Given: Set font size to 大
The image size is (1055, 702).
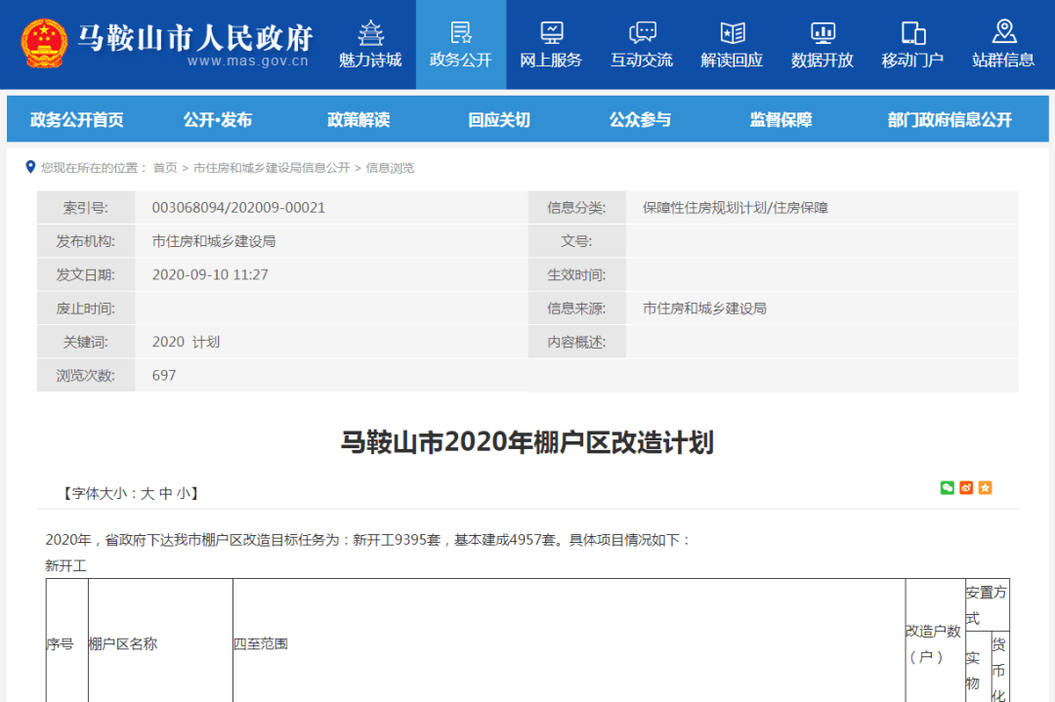Looking at the screenshot, I should (x=148, y=492).
